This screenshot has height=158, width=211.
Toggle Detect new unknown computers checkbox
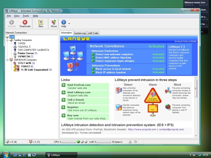[x=93, y=54]
